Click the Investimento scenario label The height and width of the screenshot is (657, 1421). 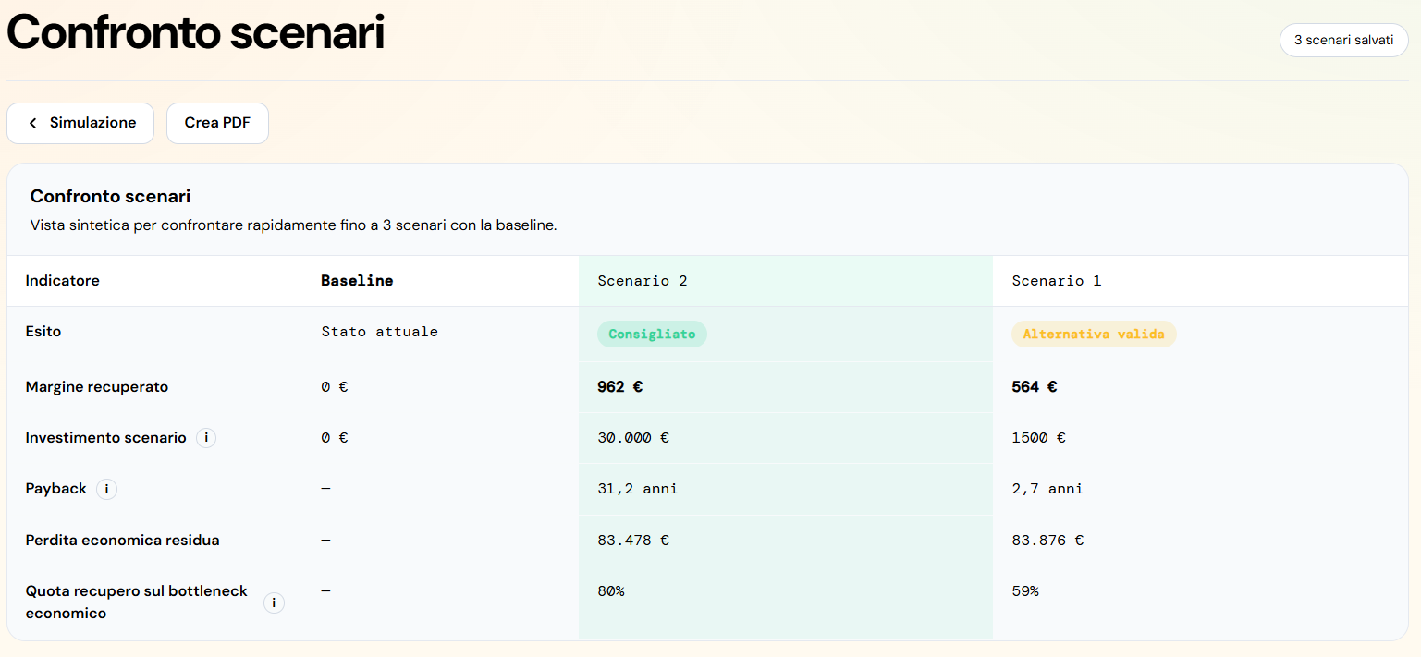pos(105,438)
